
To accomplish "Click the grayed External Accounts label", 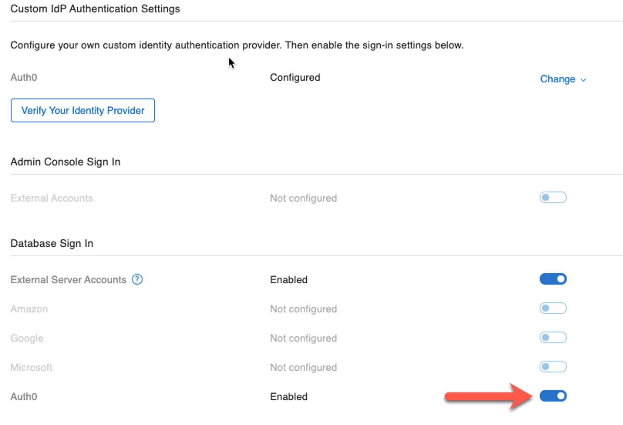I will coord(52,198).
